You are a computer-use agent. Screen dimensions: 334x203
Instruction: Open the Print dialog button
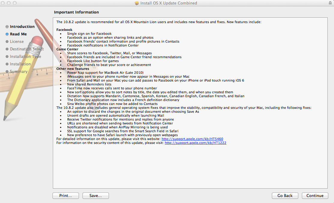click(x=66, y=196)
